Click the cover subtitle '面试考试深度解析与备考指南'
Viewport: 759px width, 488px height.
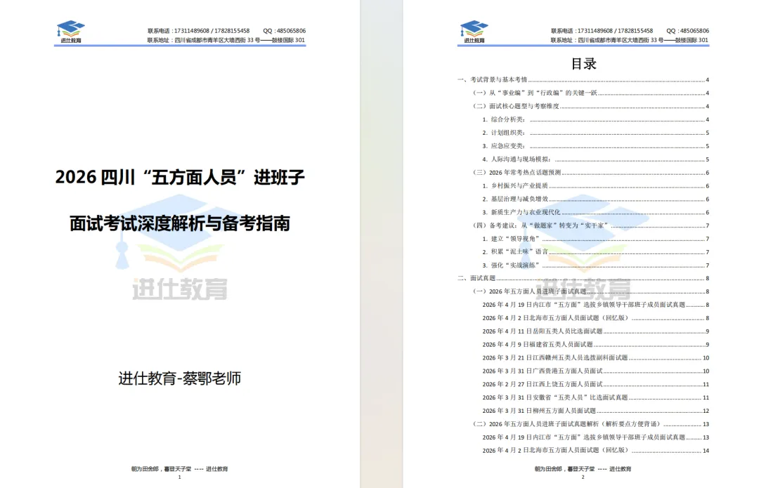180,223
